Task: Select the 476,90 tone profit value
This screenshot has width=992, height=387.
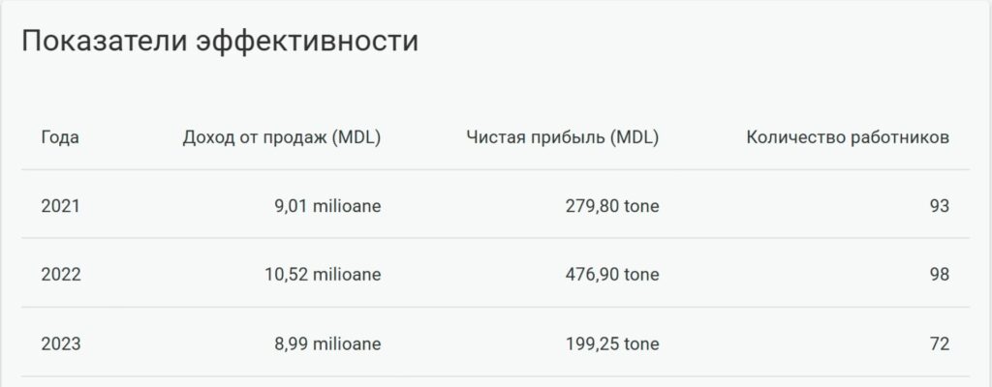Action: click(x=612, y=275)
